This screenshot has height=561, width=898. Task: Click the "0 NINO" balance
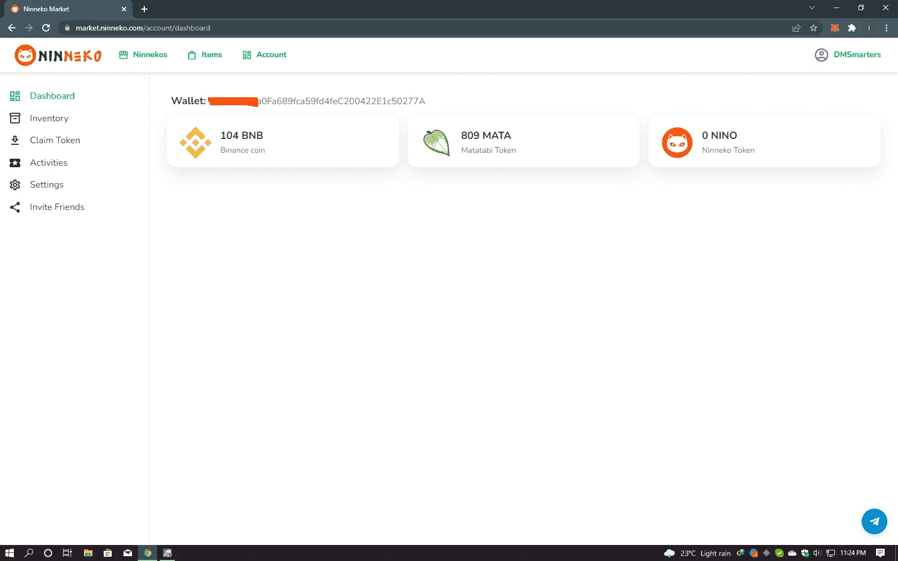(x=719, y=136)
